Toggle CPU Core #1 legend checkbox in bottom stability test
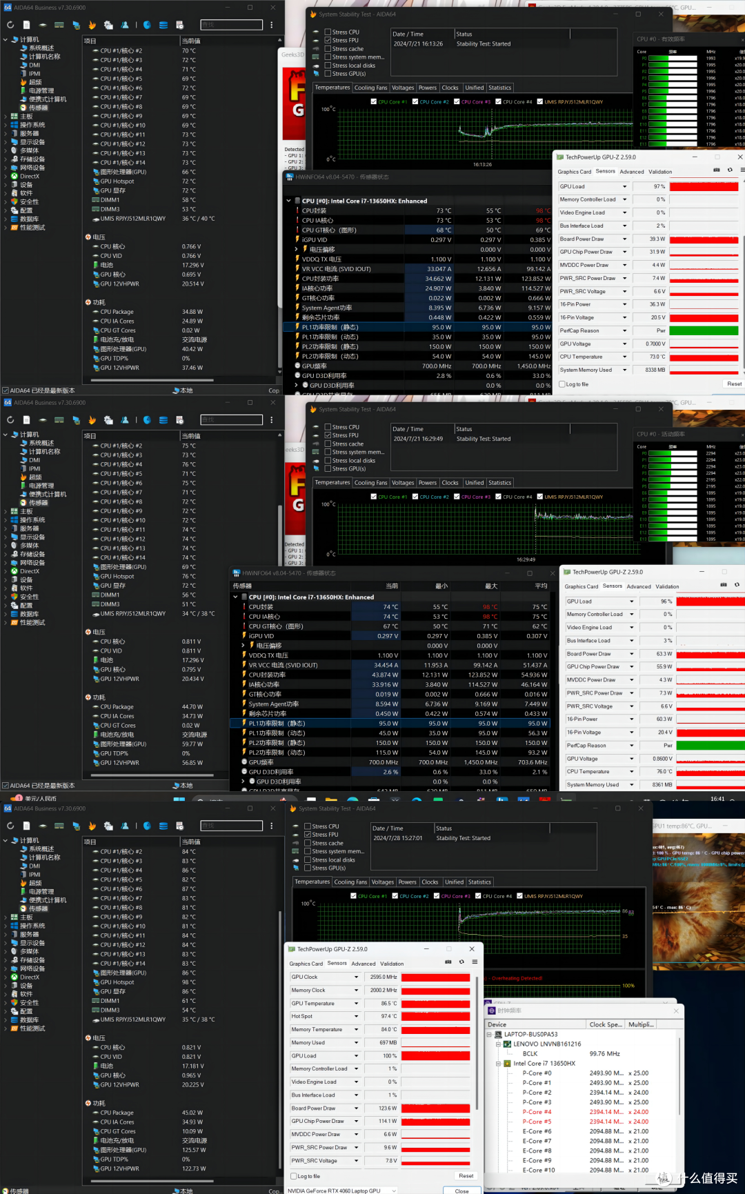Screen dimensions: 745x1194 click(x=353, y=896)
